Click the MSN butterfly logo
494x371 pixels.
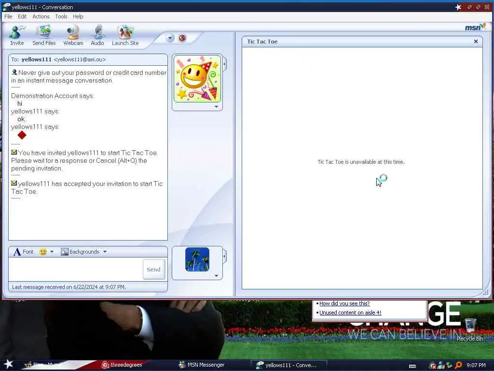coord(475,27)
